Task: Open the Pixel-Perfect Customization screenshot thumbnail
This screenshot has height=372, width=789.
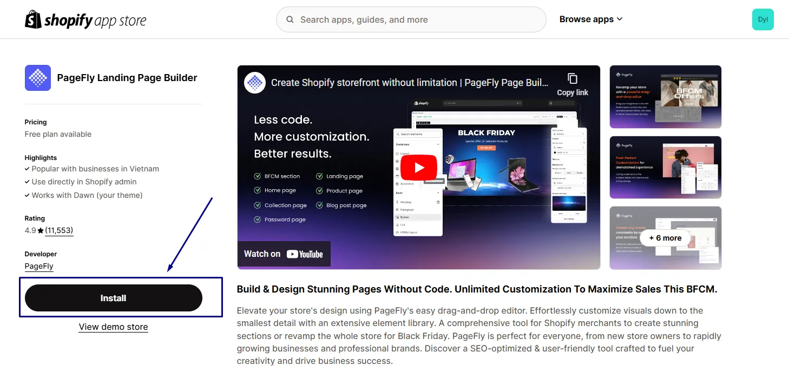Action: tap(666, 168)
